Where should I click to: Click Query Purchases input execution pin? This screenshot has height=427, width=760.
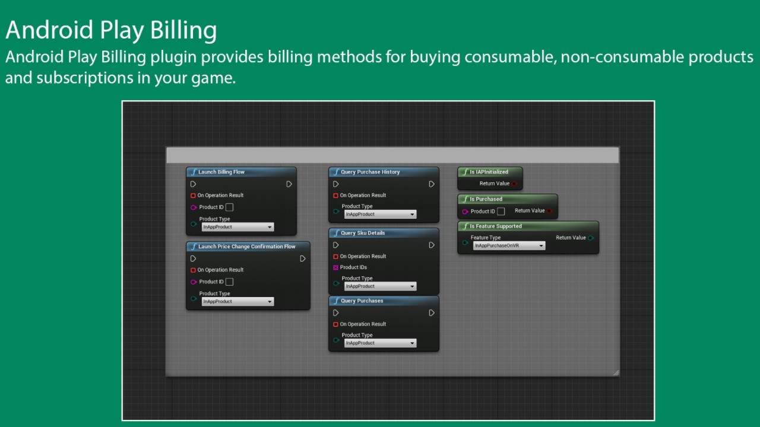335,313
